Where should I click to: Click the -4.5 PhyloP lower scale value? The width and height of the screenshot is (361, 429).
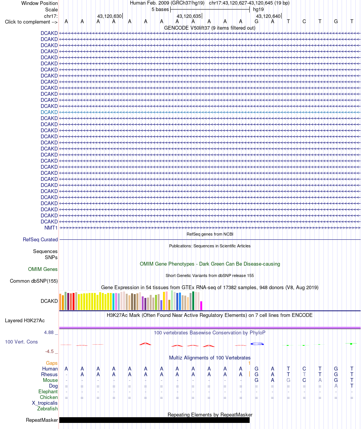coord(49,351)
